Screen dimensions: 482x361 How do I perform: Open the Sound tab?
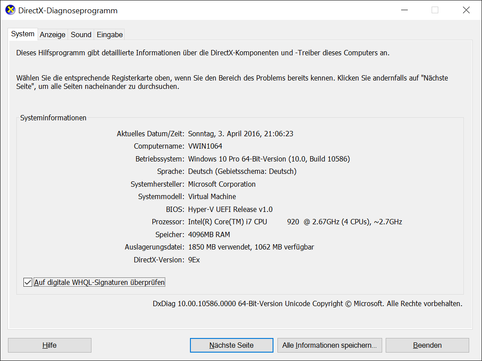[x=81, y=35]
